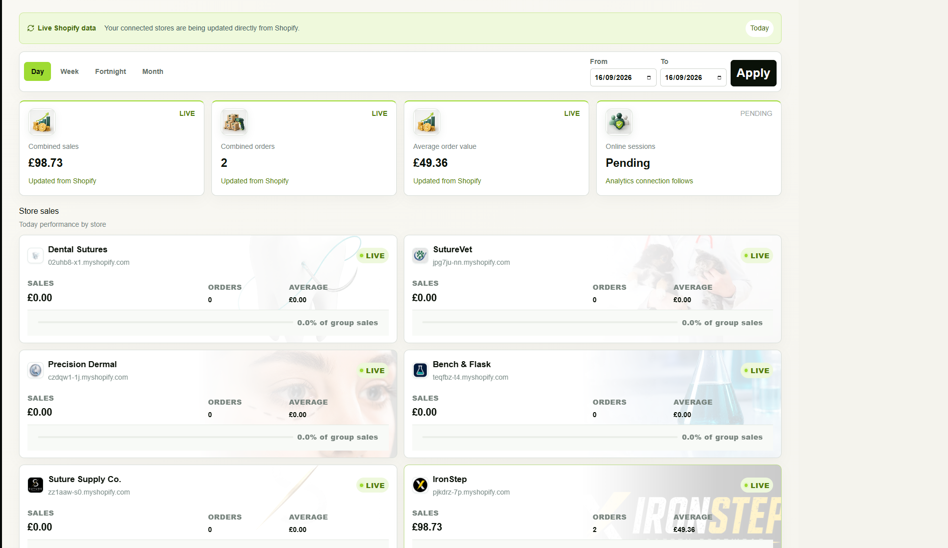Click the Live Shopify data refresh icon
This screenshot has width=948, height=548.
[30, 28]
